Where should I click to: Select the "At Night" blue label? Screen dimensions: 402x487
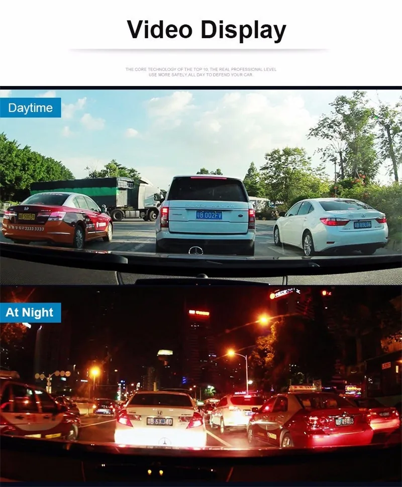[30, 313]
